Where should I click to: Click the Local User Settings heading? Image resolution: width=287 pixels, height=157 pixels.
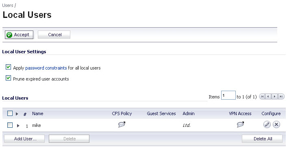[x=24, y=52]
